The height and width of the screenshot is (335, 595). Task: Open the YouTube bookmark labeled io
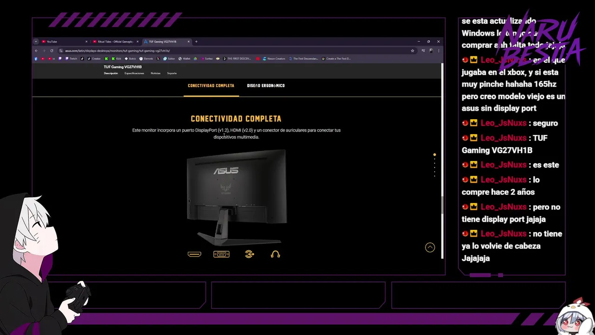51,59
